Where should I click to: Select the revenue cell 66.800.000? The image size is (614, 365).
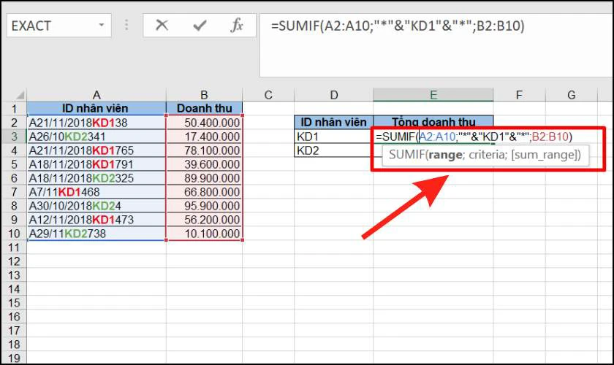[205, 192]
